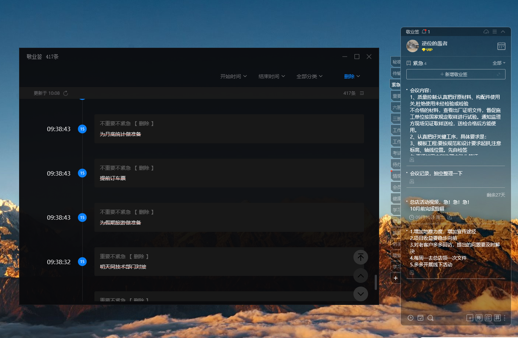Click the blue 15 marker beside 为月底统计做准备
Viewport: 518px width, 338px height.
(82, 129)
